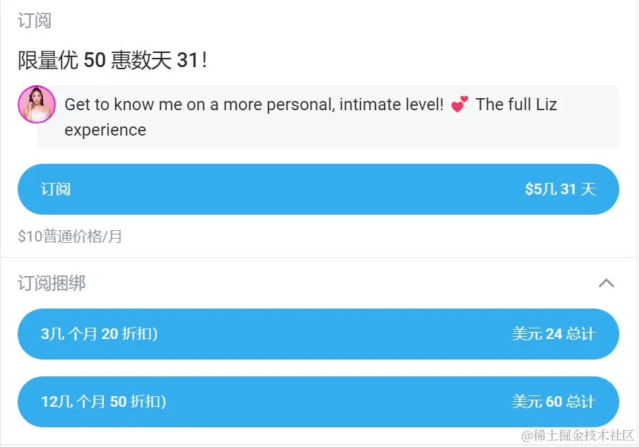Click 'The full Liz' text after hearts

pos(516,105)
